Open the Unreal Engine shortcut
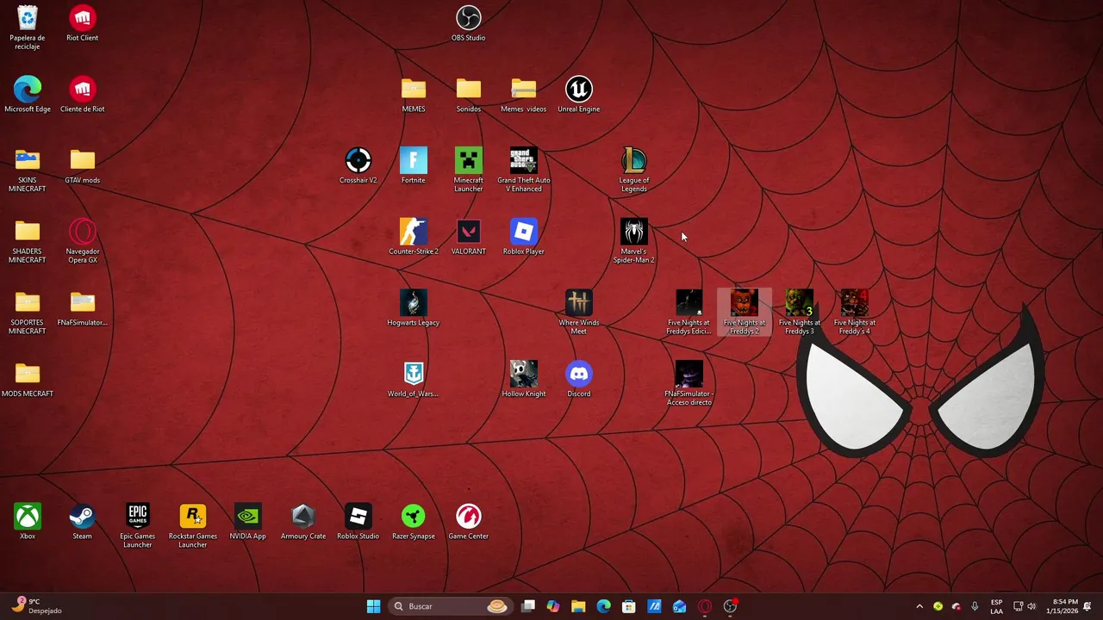 (578, 95)
